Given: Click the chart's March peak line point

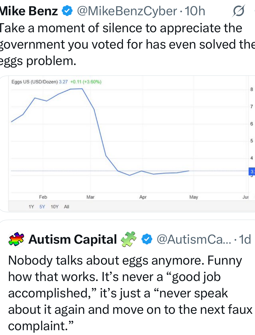Looking at the screenshot, I should click(82, 88).
